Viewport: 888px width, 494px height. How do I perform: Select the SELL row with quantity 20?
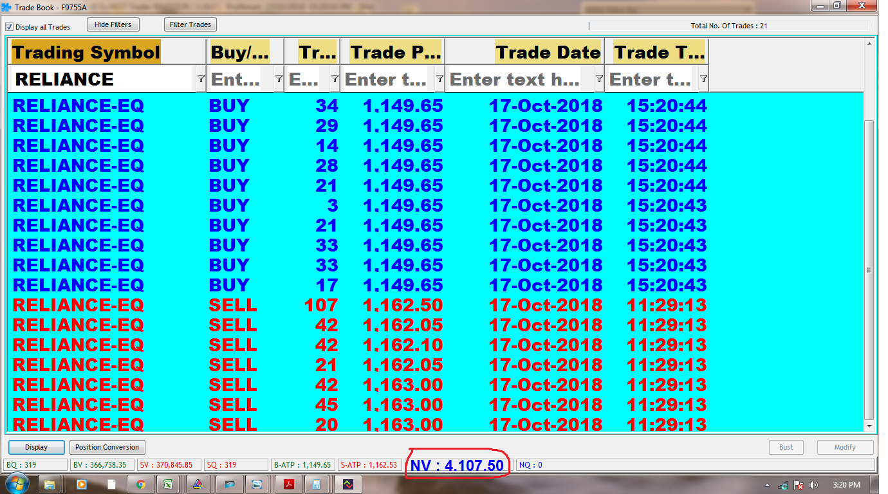pos(436,424)
